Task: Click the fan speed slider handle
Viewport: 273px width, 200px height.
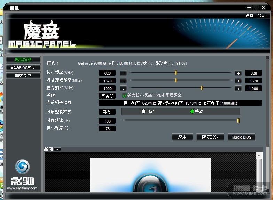Action: pyautogui.click(x=238, y=120)
